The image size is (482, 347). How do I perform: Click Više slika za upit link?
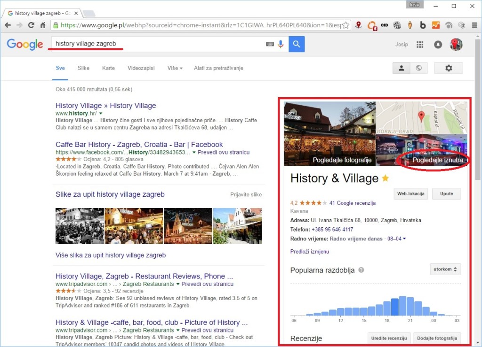point(111,255)
